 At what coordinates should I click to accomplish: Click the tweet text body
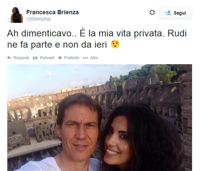(x=97, y=39)
